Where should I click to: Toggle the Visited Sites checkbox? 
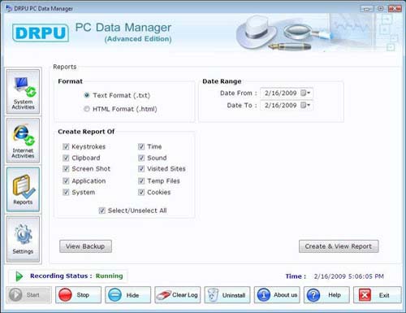tap(141, 169)
